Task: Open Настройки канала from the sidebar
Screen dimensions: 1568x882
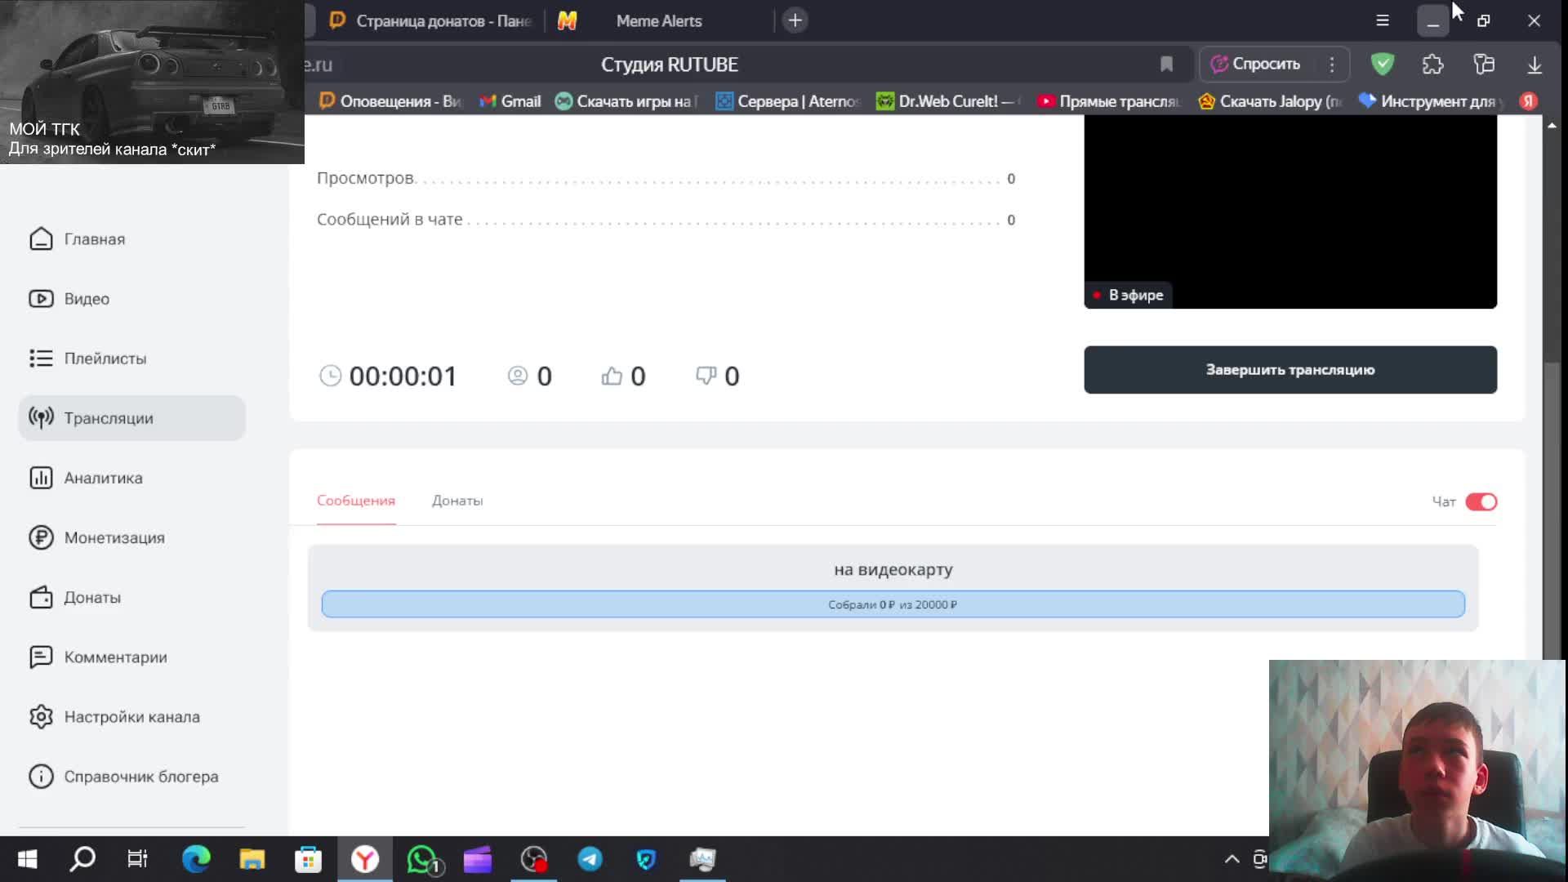Action: pyautogui.click(x=131, y=716)
